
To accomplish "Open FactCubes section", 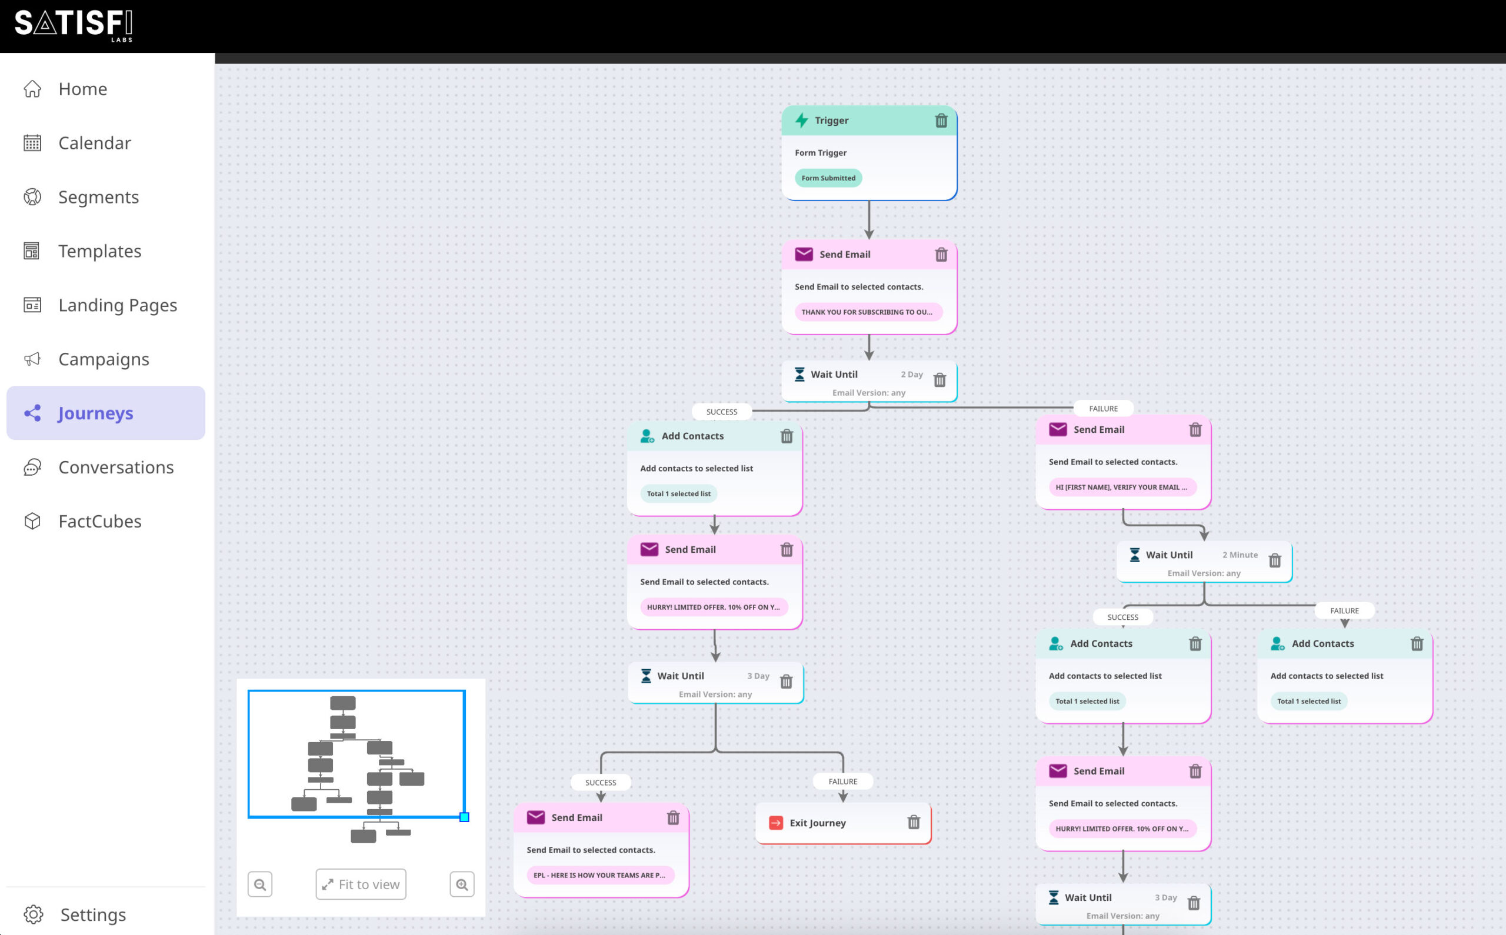I will 106,521.
